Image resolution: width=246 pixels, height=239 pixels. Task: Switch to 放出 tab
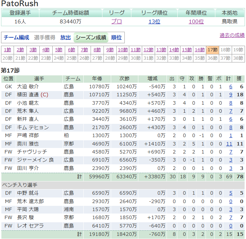pos(66,38)
